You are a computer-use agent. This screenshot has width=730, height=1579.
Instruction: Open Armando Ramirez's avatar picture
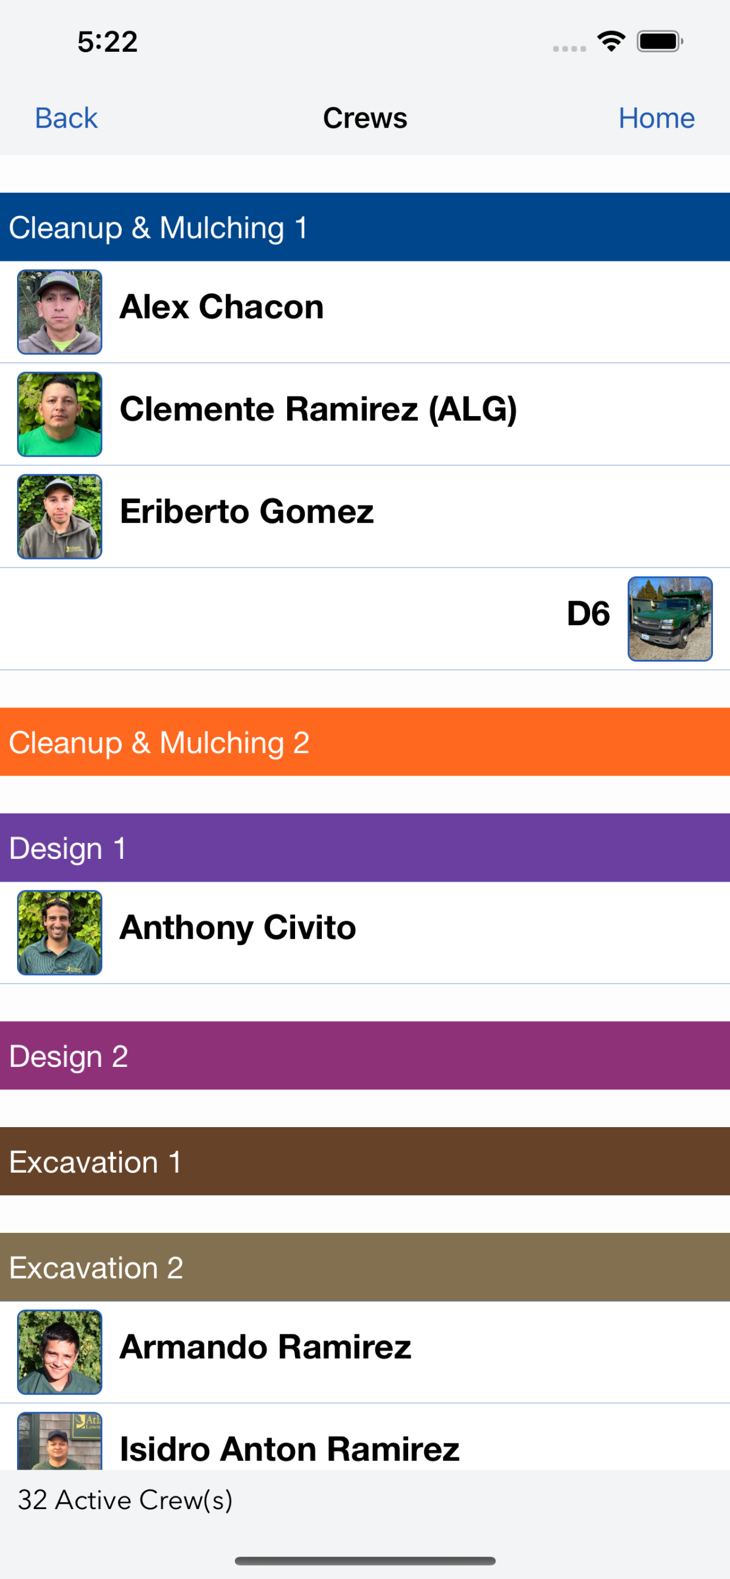point(60,1352)
